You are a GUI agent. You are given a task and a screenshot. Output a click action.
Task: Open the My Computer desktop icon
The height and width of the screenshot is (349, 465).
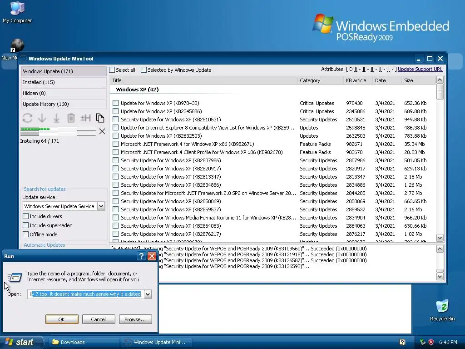click(17, 12)
